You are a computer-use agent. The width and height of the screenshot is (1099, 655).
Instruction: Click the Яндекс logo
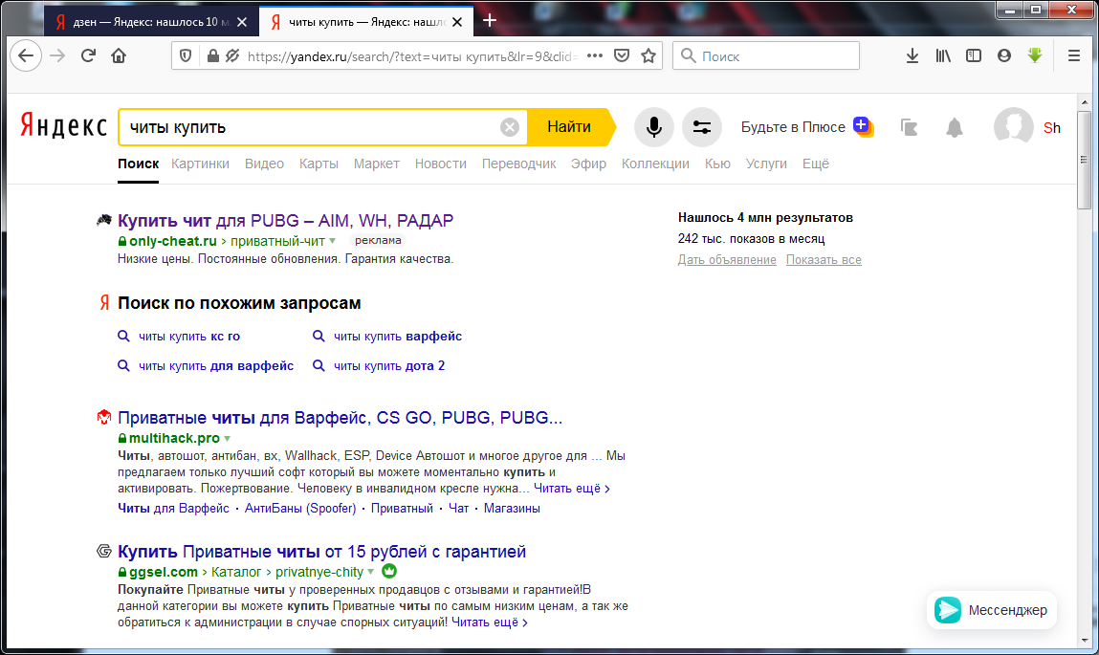(64, 126)
